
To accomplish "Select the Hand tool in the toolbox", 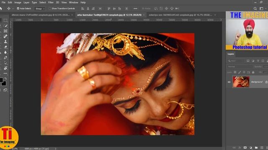I will coord(5,68).
